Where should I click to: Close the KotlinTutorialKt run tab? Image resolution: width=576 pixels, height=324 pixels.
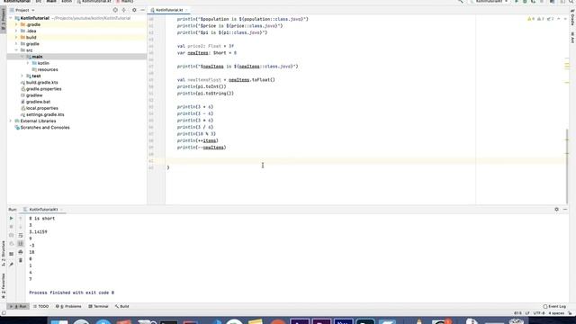(x=61, y=210)
